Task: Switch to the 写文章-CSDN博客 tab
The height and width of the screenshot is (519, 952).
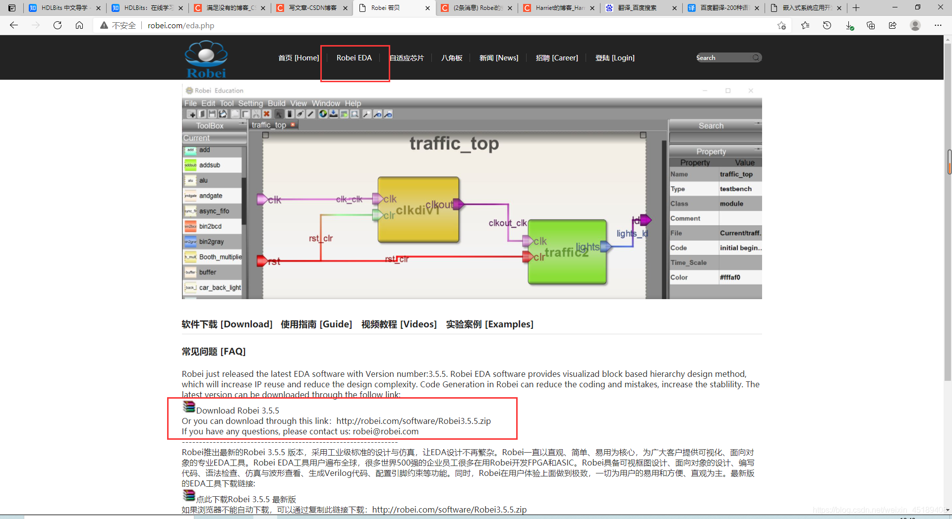Action: click(312, 8)
